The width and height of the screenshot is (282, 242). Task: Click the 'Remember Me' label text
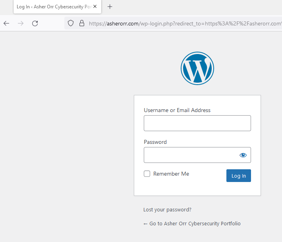click(171, 174)
